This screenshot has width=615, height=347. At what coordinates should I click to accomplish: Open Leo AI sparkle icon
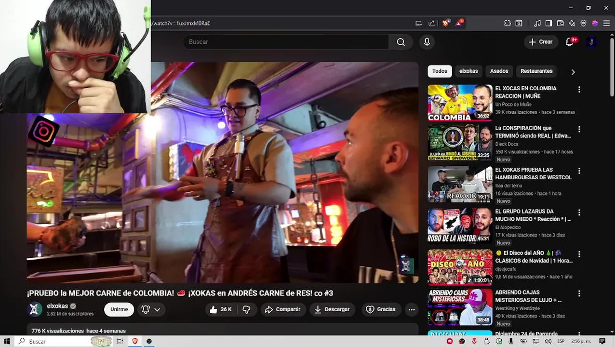coord(572,23)
